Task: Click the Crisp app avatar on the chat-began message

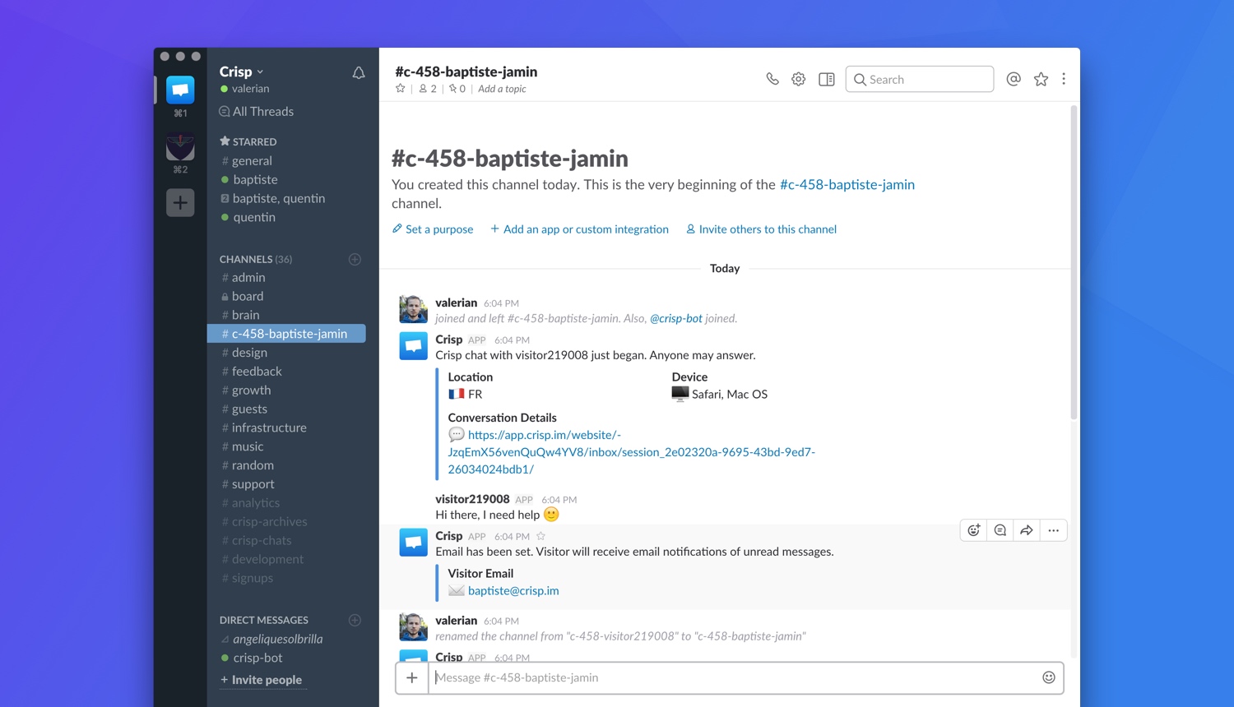Action: [x=413, y=346]
